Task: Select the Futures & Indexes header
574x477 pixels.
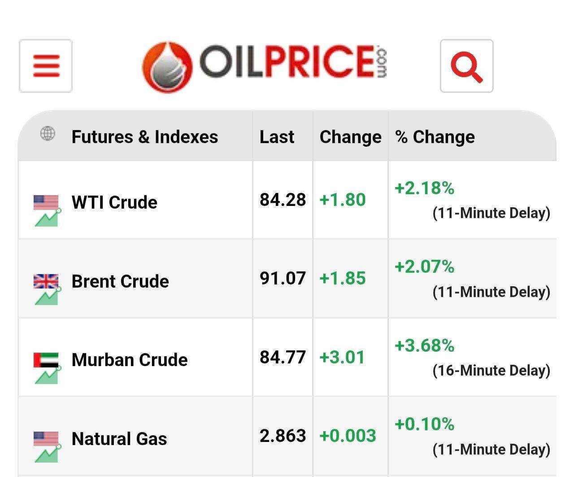Action: pyautogui.click(x=145, y=137)
